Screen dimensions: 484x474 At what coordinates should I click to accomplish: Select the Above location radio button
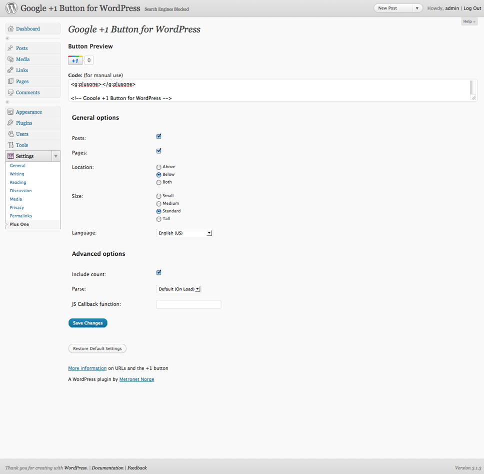tap(158, 167)
